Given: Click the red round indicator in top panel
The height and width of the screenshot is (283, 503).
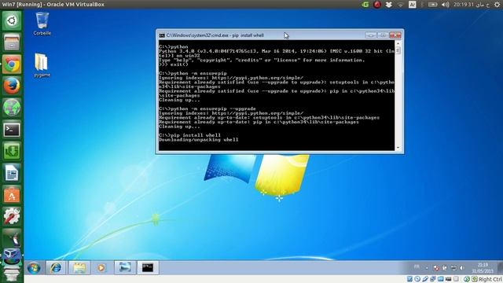Looking at the screenshot, I should click(377, 5).
